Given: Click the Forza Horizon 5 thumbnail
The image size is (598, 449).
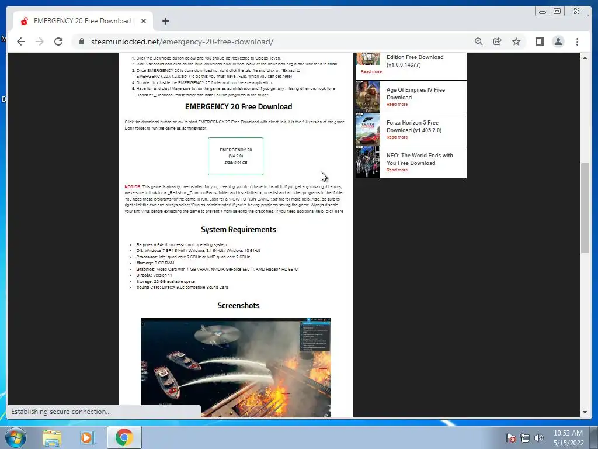Looking at the screenshot, I should coord(367,129).
